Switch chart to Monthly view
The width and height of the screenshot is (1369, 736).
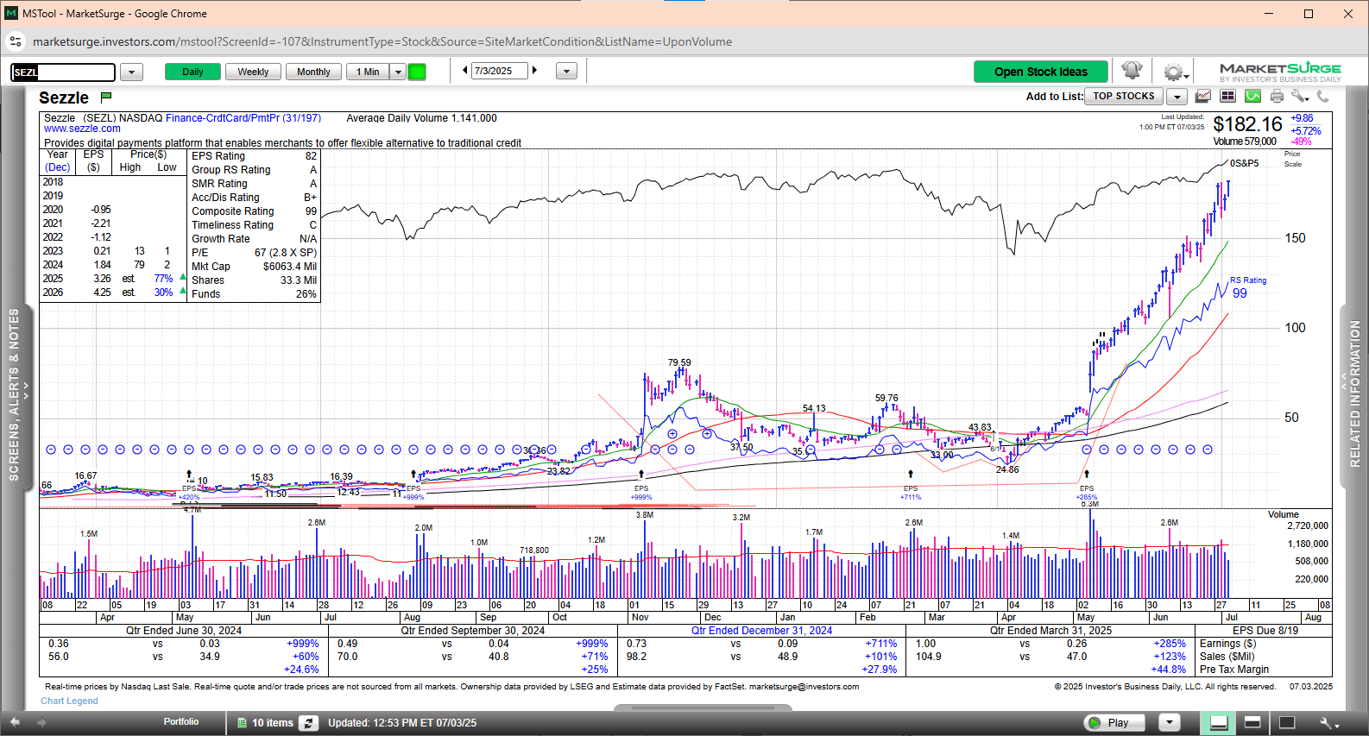pos(313,72)
